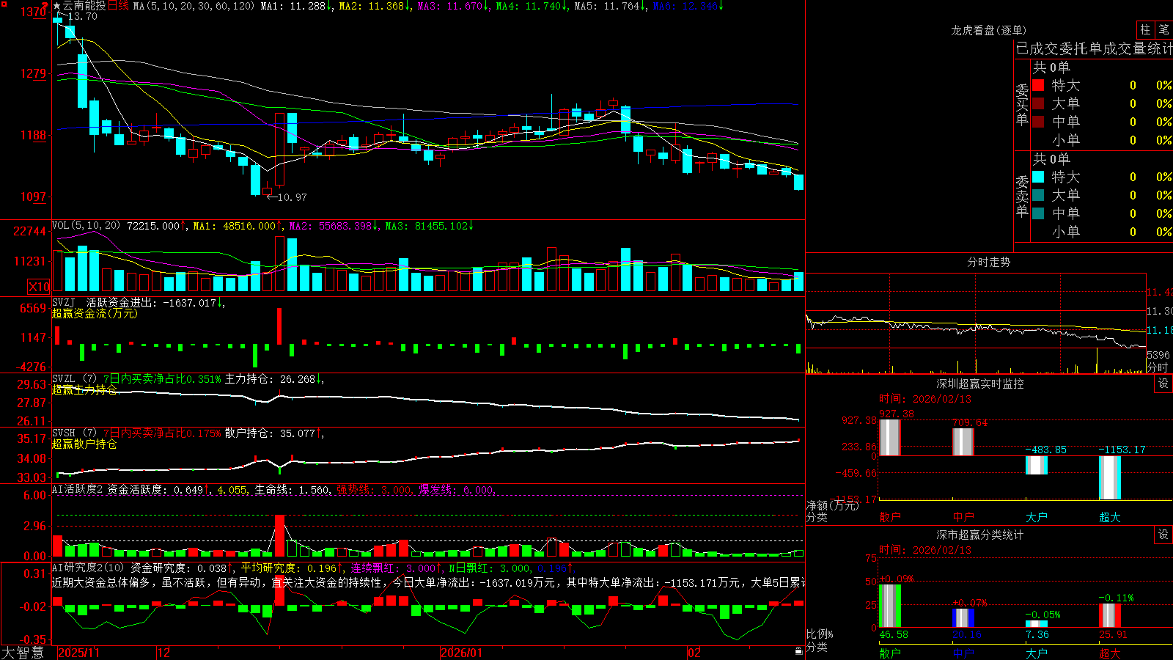Click the star icon before 云南能投
This screenshot has width=1173, height=660.
pos(57,6)
